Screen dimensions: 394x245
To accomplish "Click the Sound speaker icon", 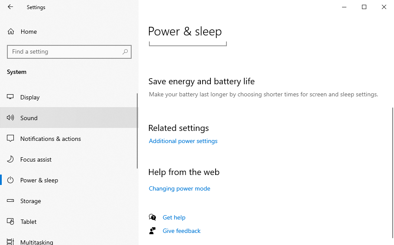I will coord(11,118).
